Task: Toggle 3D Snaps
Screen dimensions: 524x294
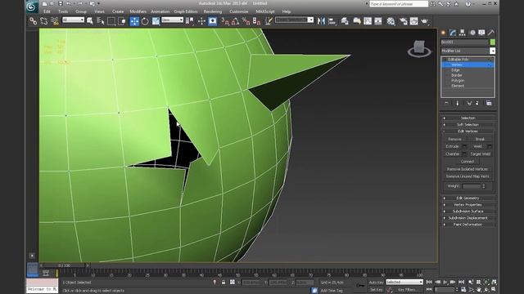Action: coord(225,21)
